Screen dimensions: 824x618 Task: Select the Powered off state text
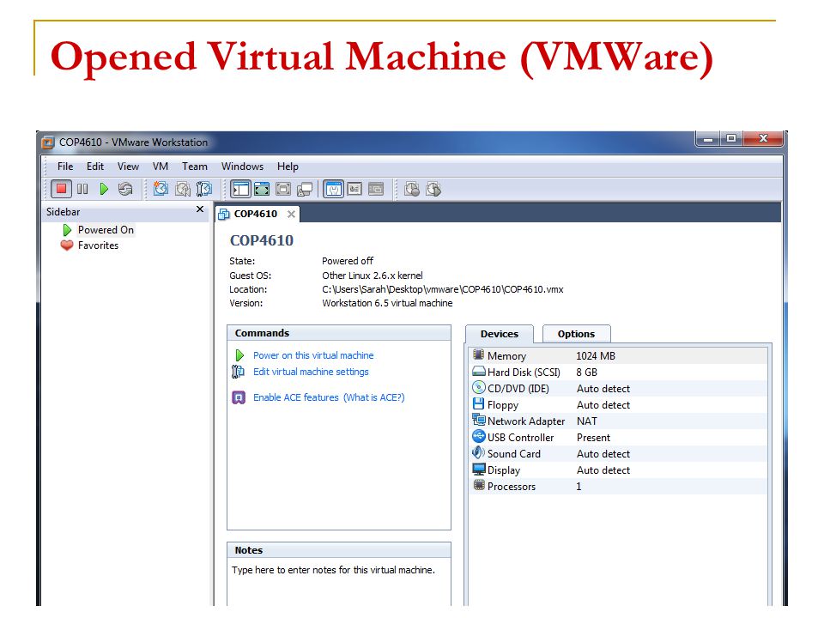coord(348,261)
